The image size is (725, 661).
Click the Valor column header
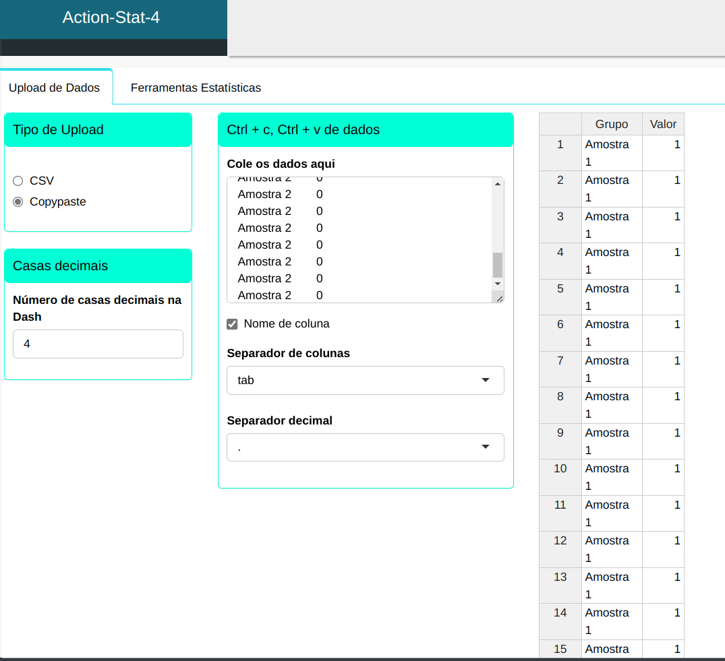(x=662, y=124)
